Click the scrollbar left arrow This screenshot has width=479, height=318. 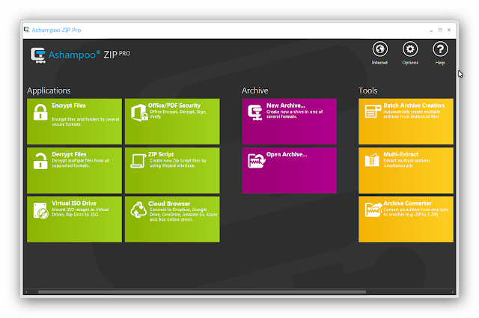pyautogui.click(x=26, y=292)
